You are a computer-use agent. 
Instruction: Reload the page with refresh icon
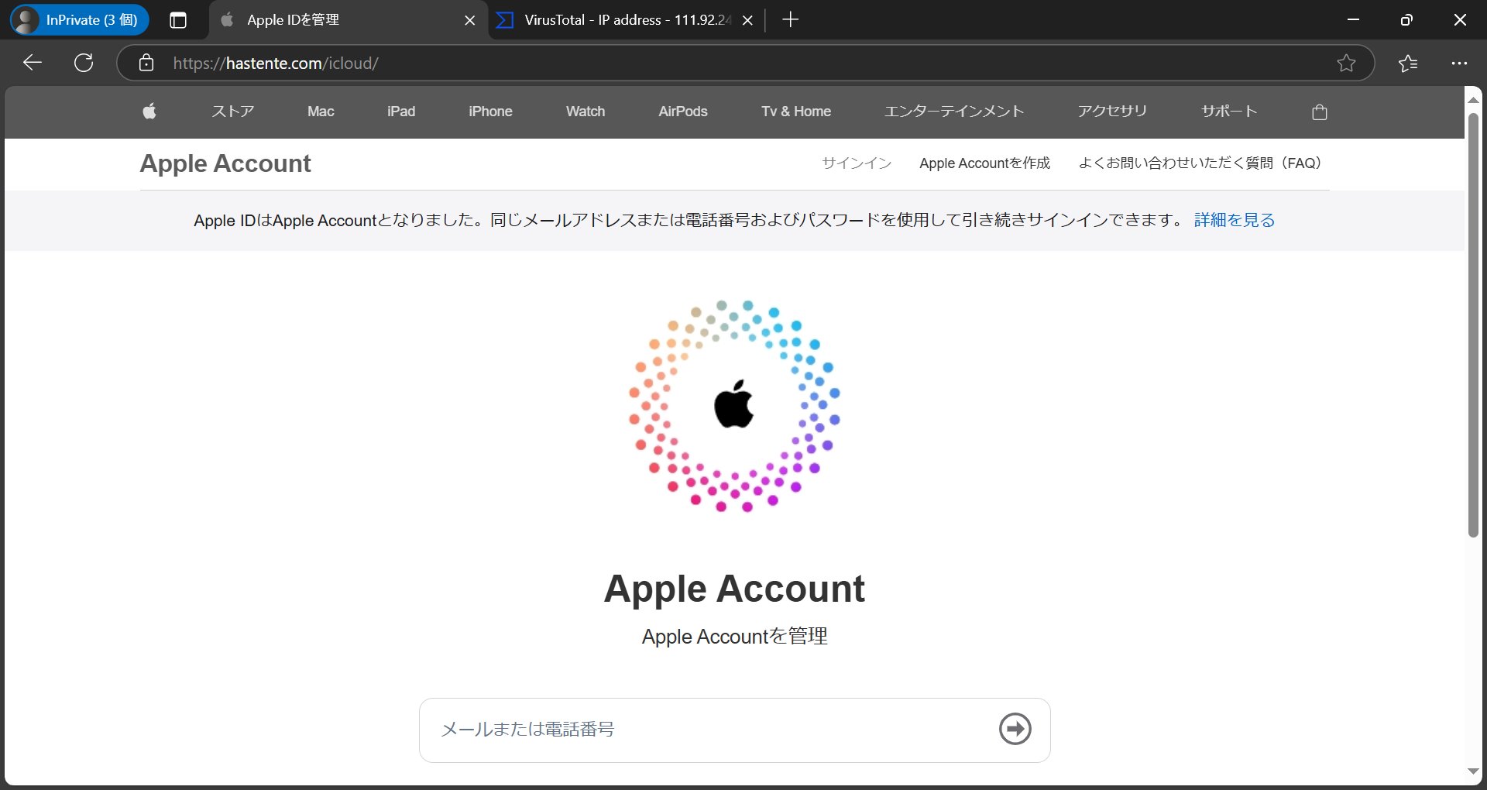[84, 63]
